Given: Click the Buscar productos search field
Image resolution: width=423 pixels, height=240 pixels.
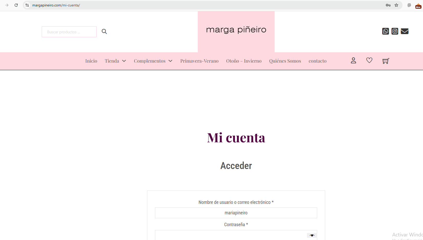Looking at the screenshot, I should click(69, 32).
